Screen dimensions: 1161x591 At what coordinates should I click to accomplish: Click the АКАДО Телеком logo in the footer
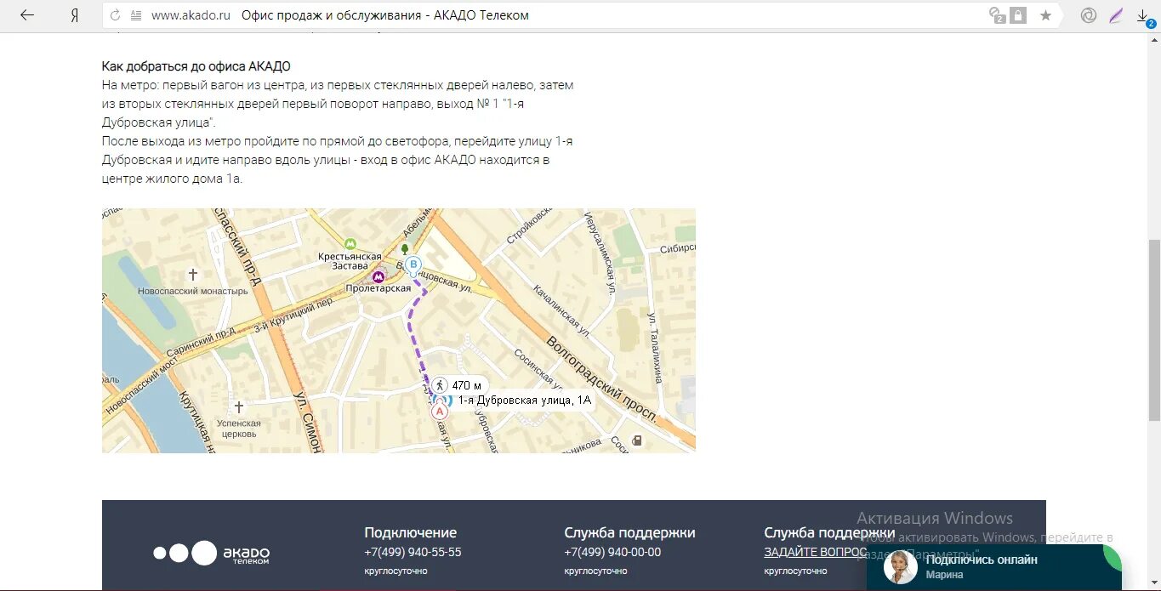pyautogui.click(x=212, y=553)
